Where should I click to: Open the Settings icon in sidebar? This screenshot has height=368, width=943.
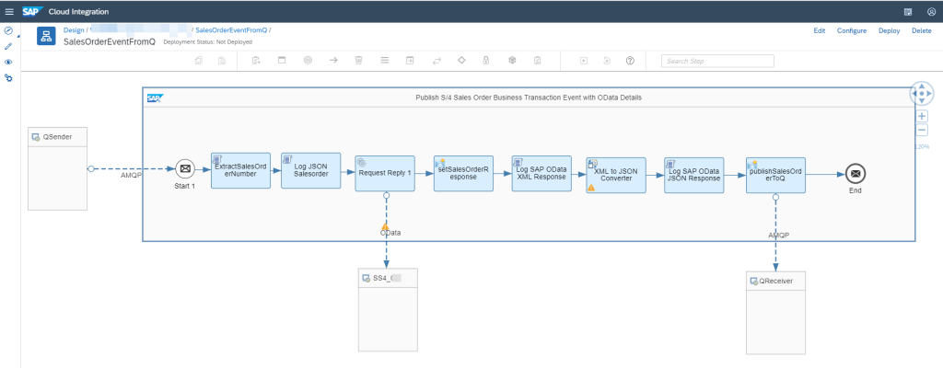pyautogui.click(x=8, y=77)
